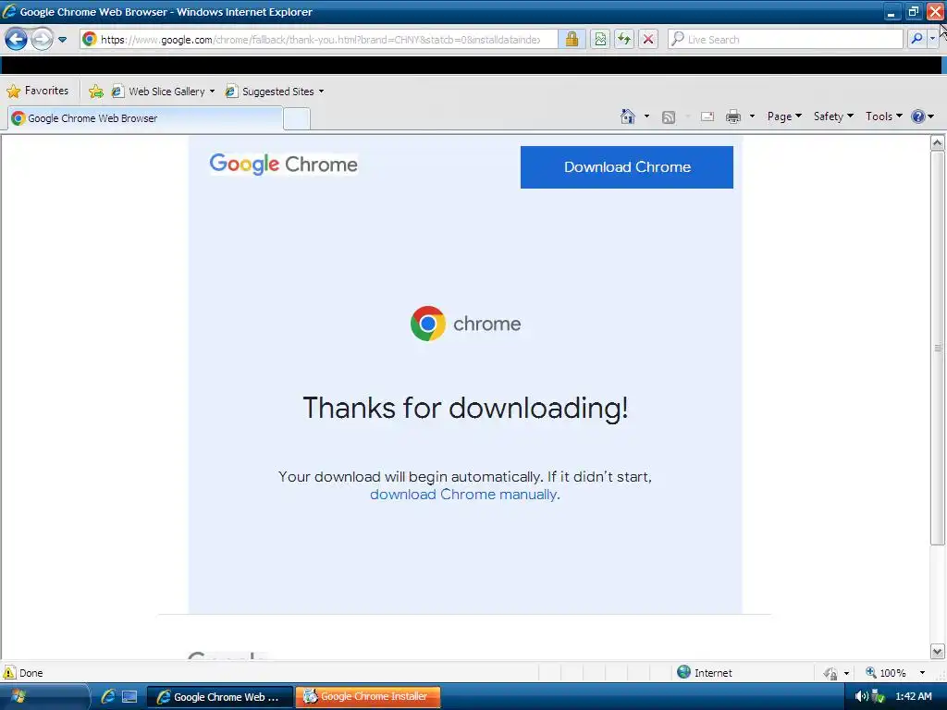Open Web Slice Gallery
The image size is (947, 710).
click(159, 92)
